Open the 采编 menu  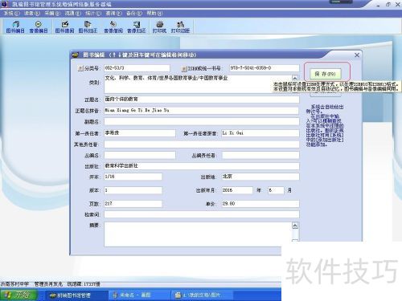52,13
